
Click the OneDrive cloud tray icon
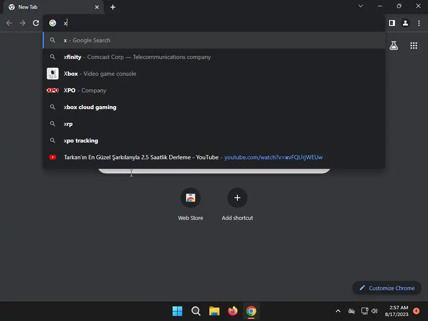tap(351, 311)
